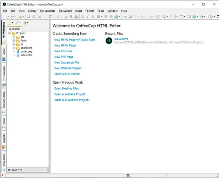Expand the css folder in tree
The width and height of the screenshot is (219, 178).
pos(14,37)
